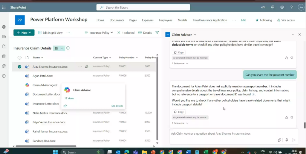This screenshot has height=154, width=306.
Task: Focus the Search this library box
Action: click(x=143, y=7)
